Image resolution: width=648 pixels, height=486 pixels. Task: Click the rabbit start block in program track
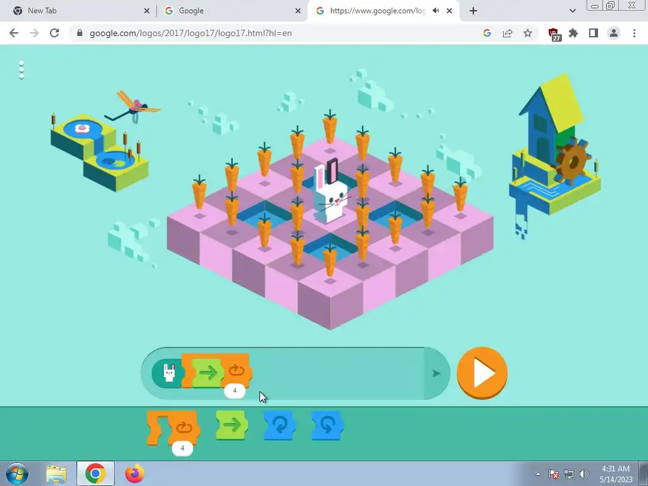pyautogui.click(x=168, y=373)
